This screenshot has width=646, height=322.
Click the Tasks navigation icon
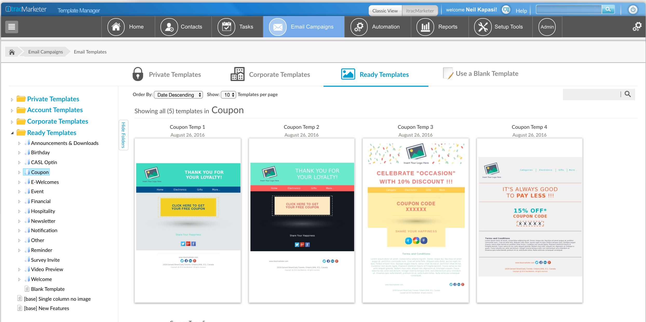point(226,26)
